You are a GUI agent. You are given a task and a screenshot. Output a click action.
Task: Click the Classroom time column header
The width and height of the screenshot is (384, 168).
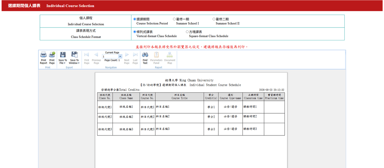(253, 97)
